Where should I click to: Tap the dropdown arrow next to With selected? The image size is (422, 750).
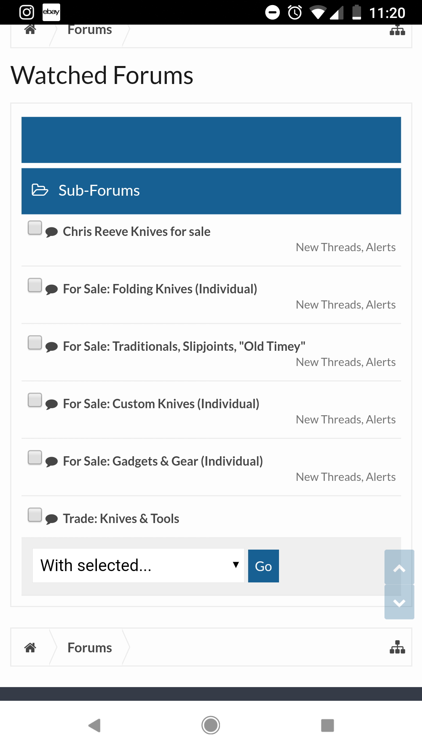(x=236, y=565)
